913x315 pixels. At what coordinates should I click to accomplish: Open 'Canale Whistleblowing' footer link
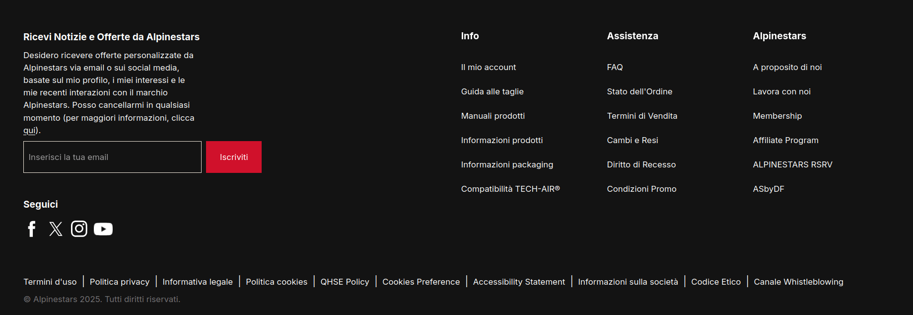pos(798,282)
